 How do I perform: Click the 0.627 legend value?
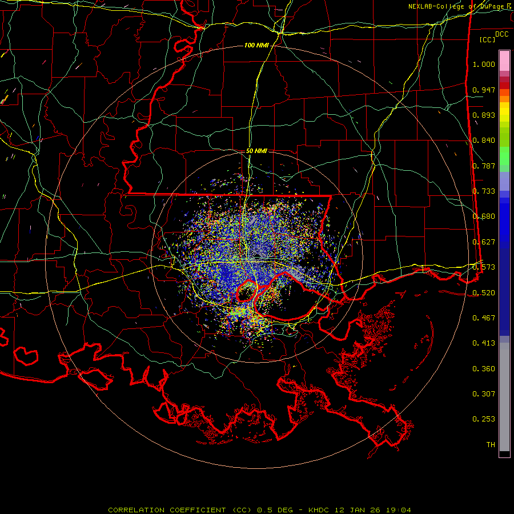coord(484,242)
